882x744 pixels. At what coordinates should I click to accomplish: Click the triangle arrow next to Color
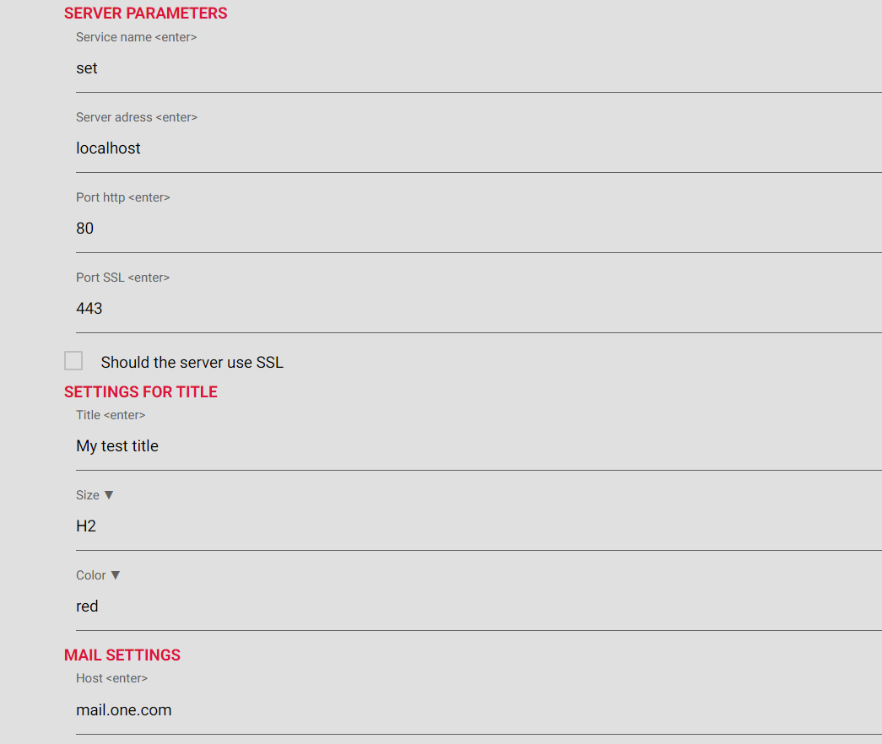tap(116, 575)
